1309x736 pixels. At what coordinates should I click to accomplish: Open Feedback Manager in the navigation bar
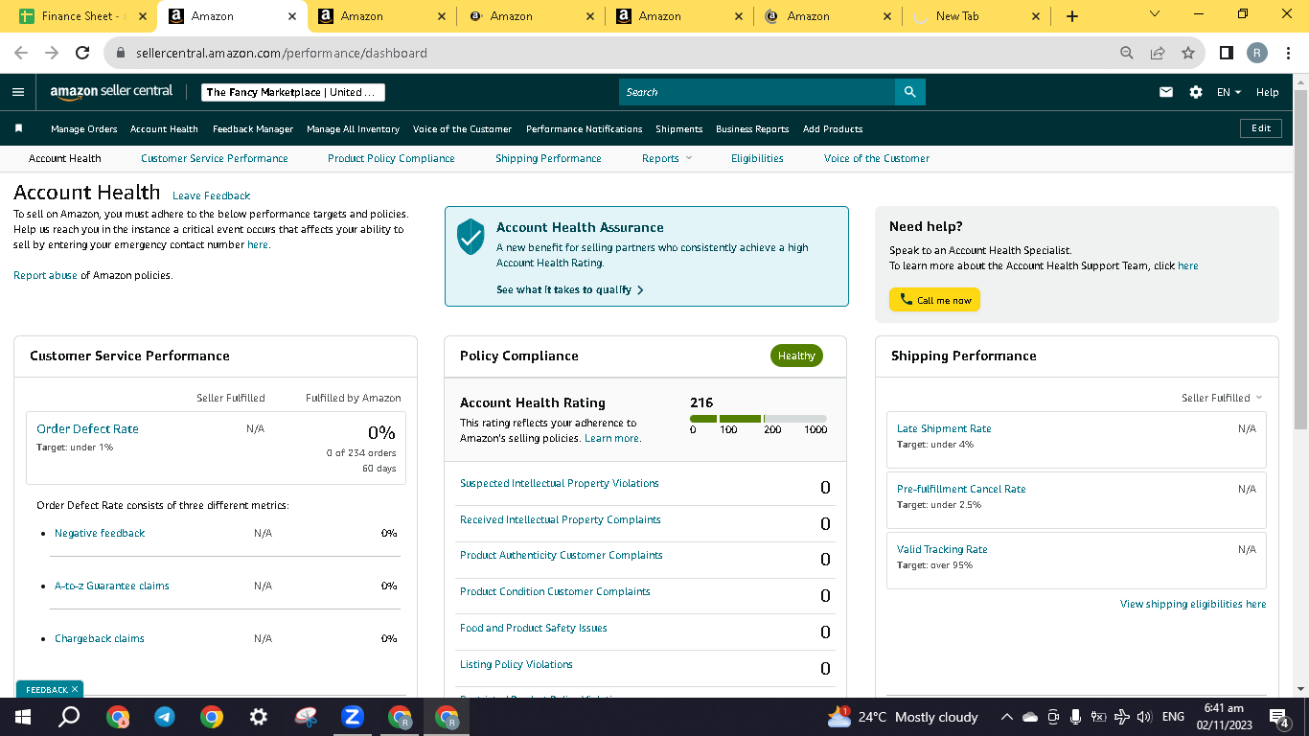[253, 128]
